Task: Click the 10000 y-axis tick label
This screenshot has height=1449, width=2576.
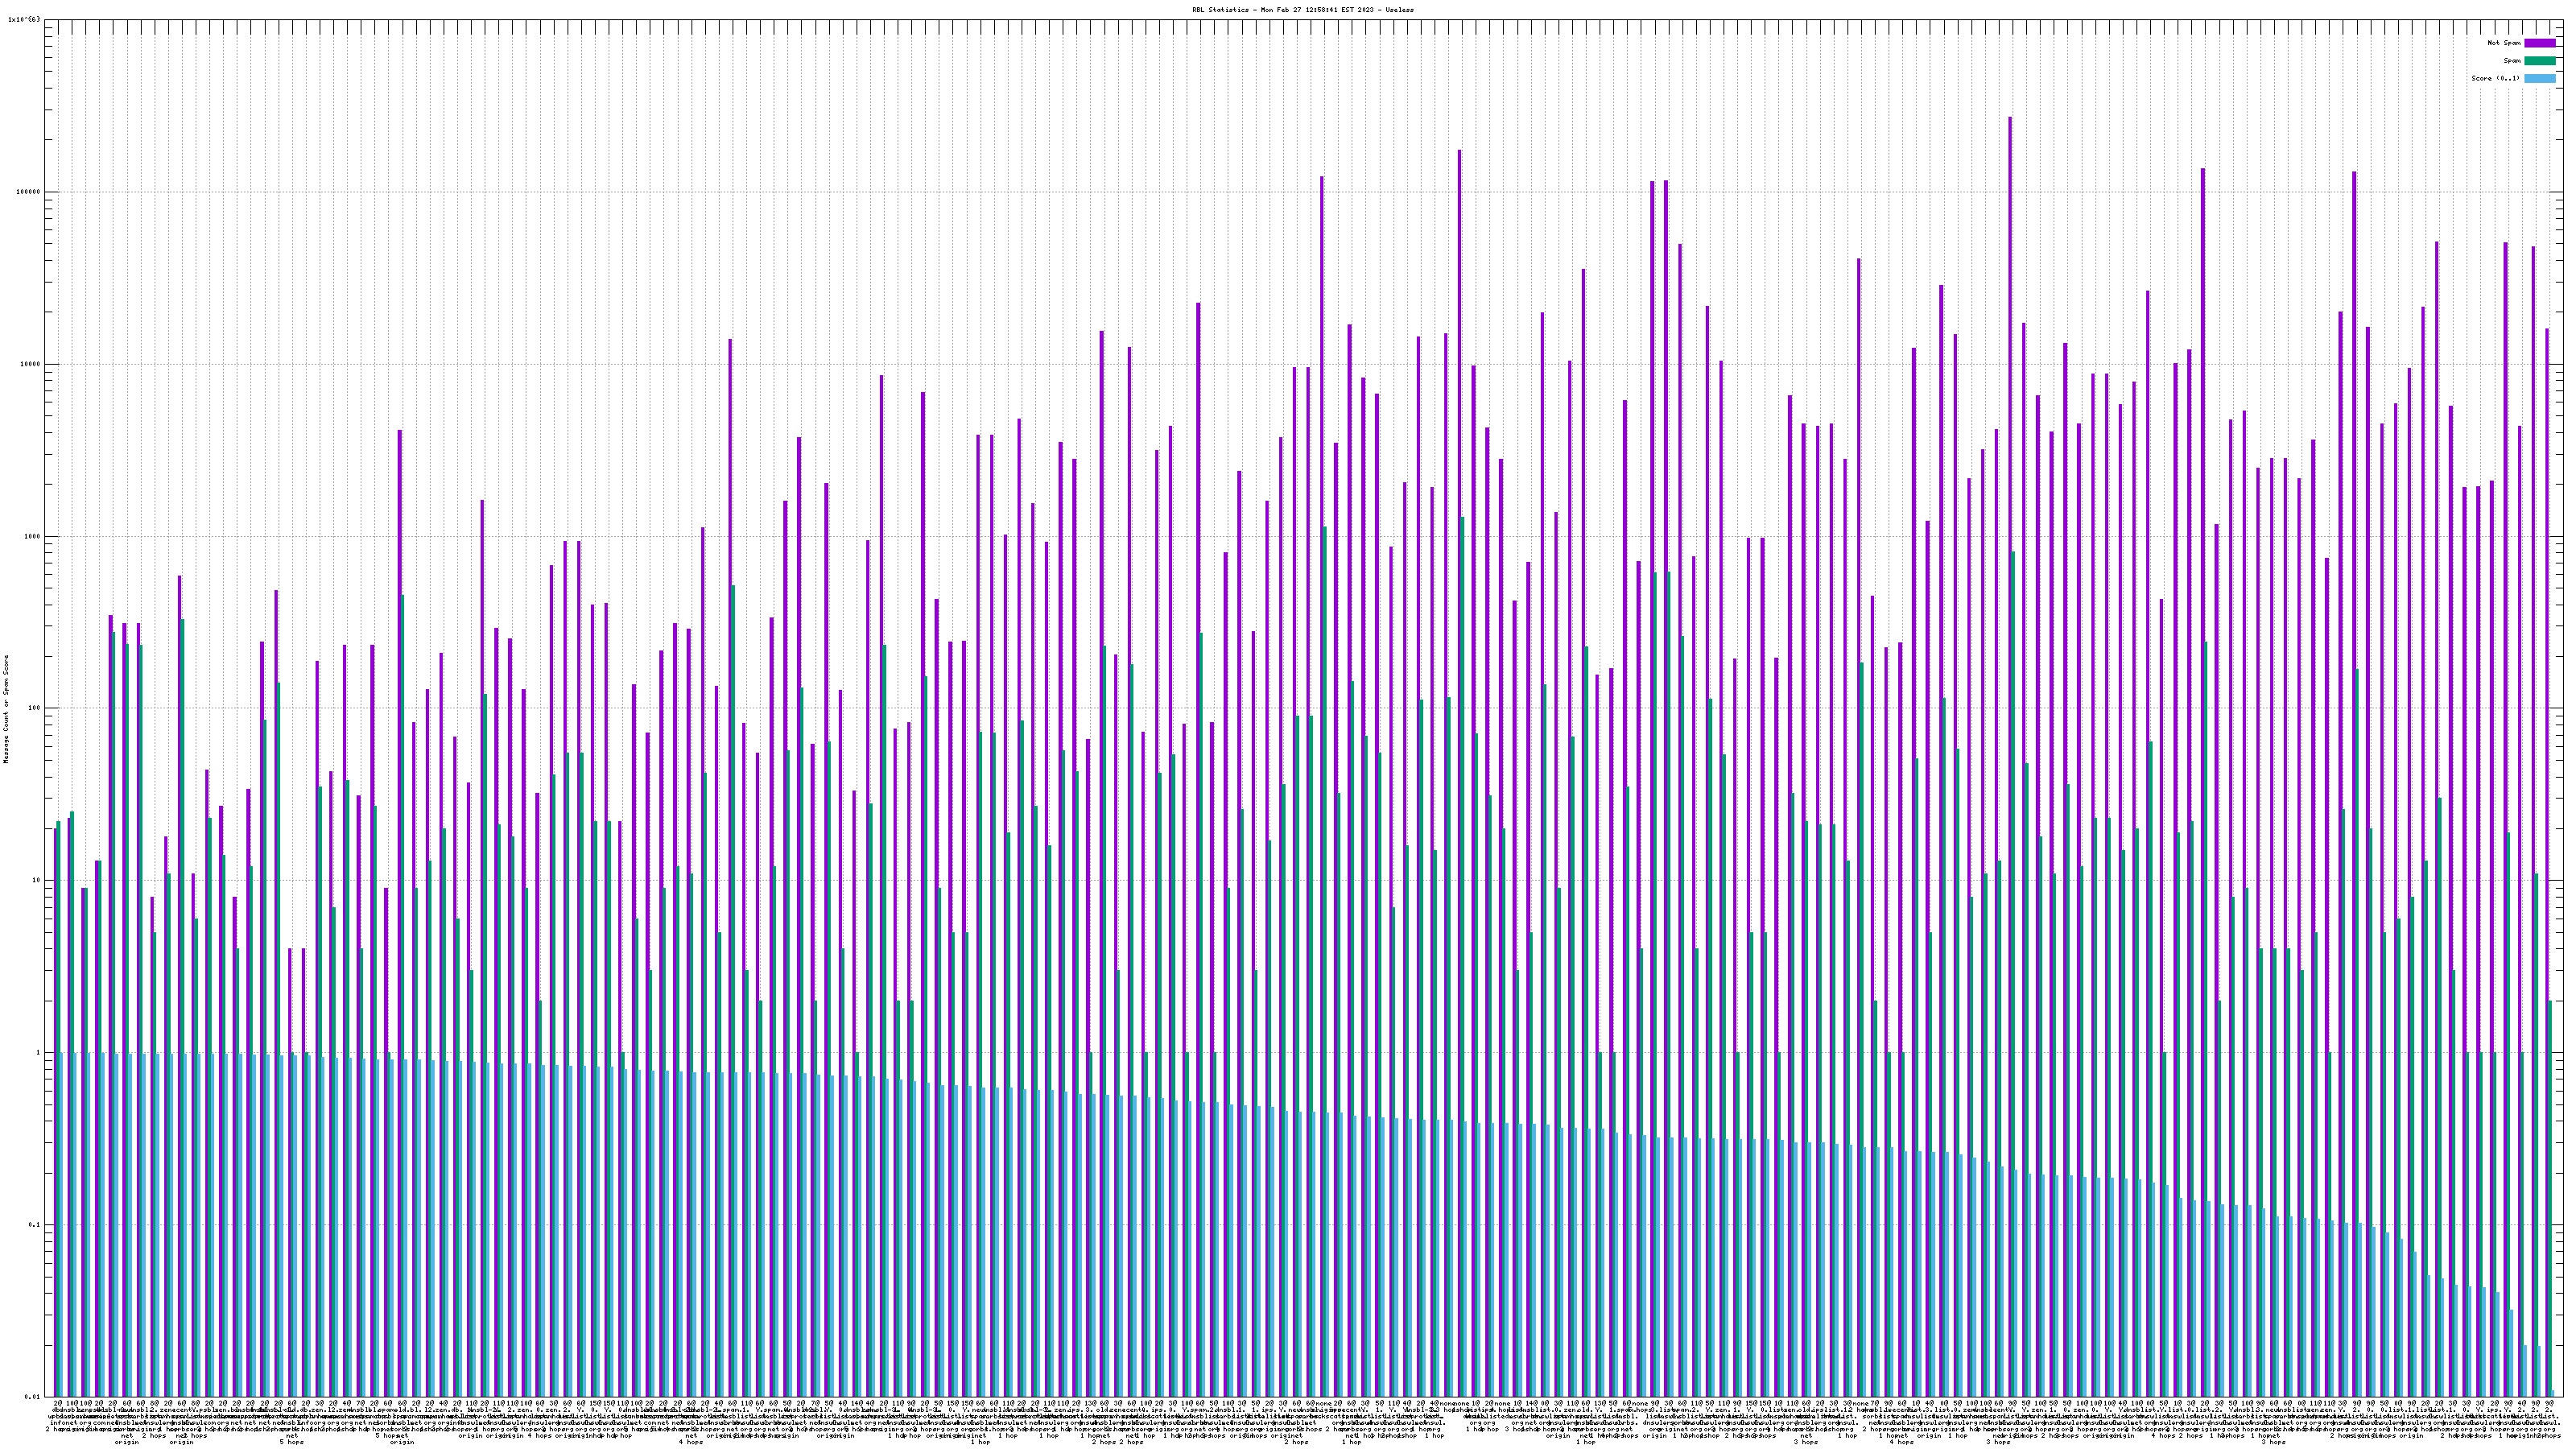Action: coord(31,364)
